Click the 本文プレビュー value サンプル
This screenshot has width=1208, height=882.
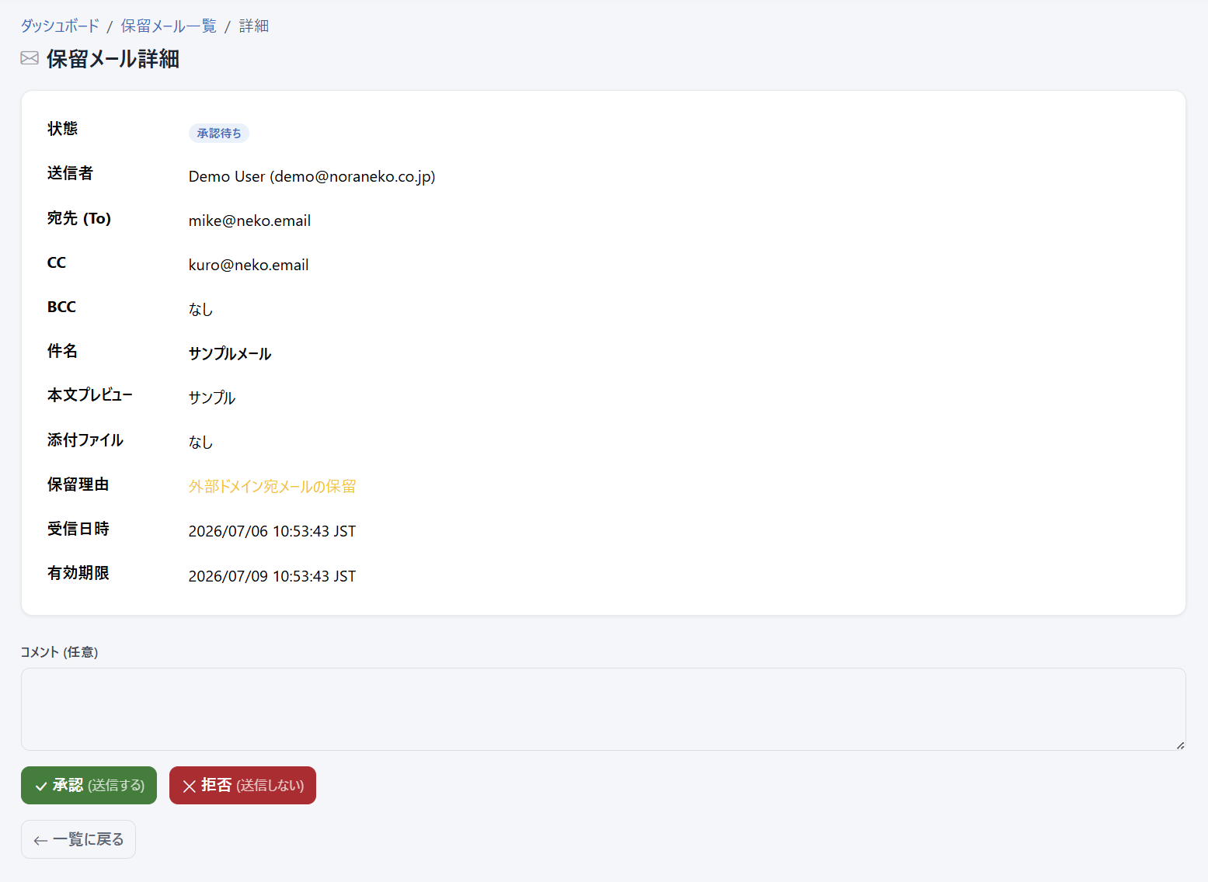212,398
